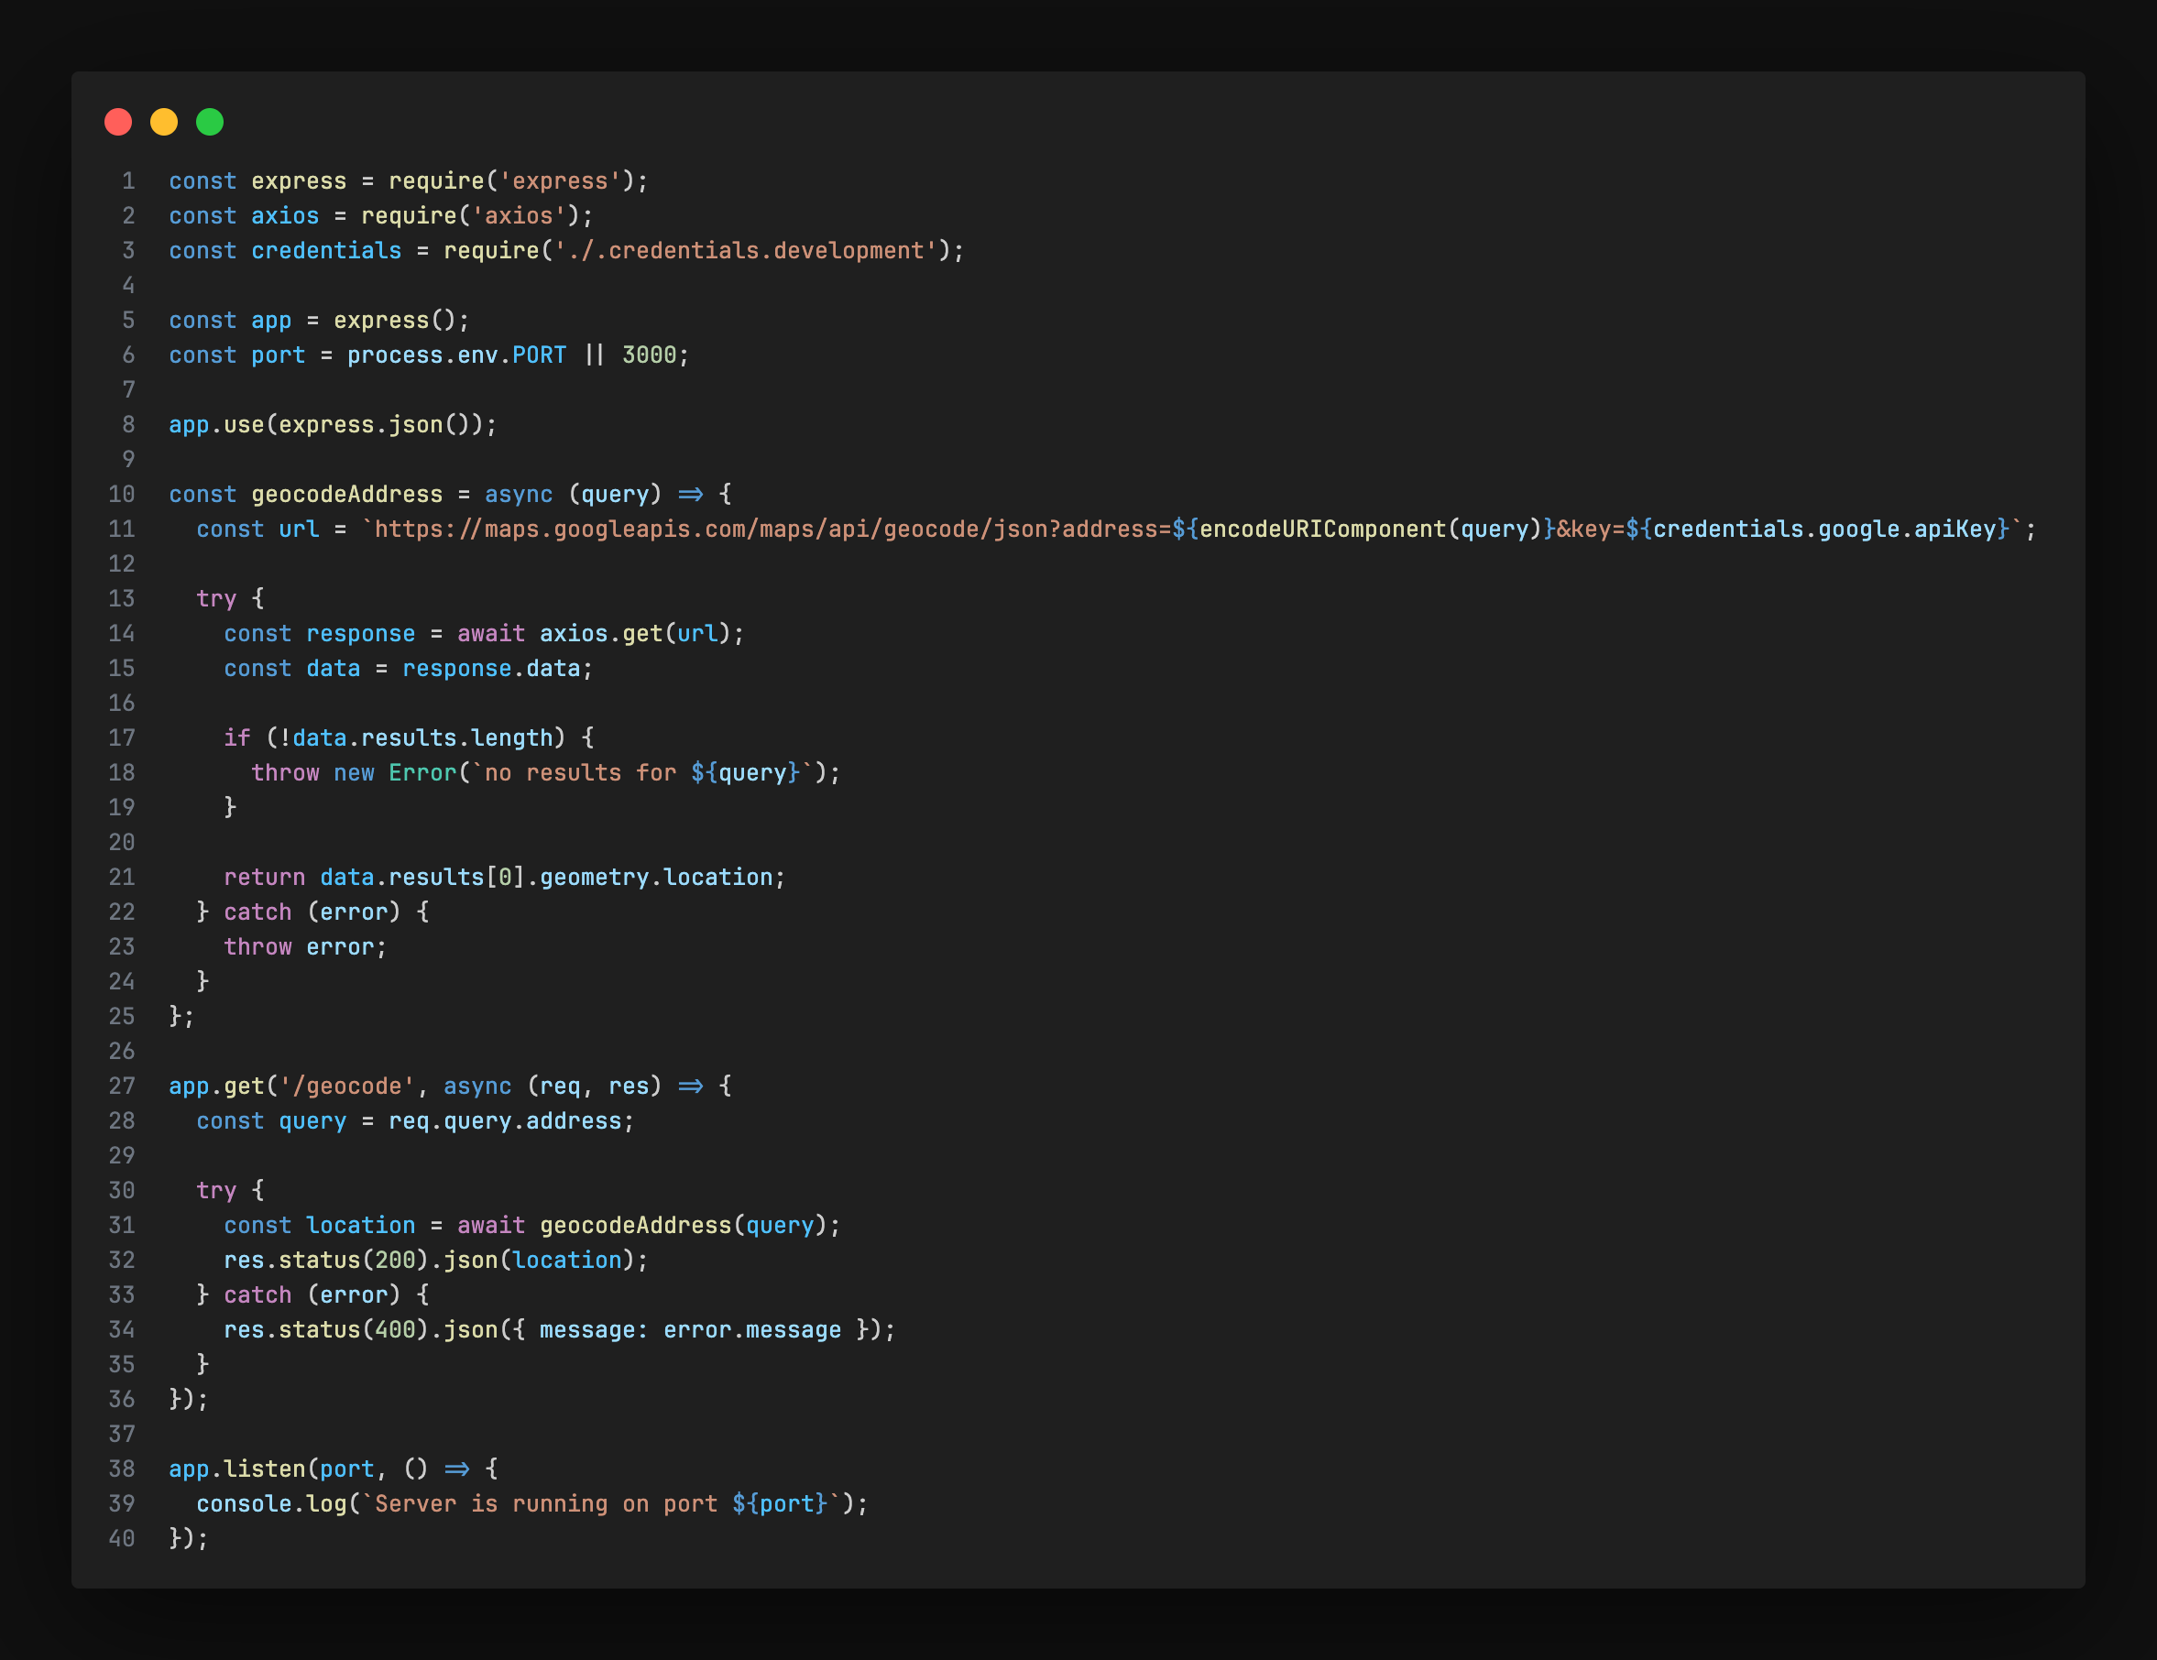Screen dimensions: 2157x1660
Task: Click 'axios.get' call on line 14
Action: (600, 634)
